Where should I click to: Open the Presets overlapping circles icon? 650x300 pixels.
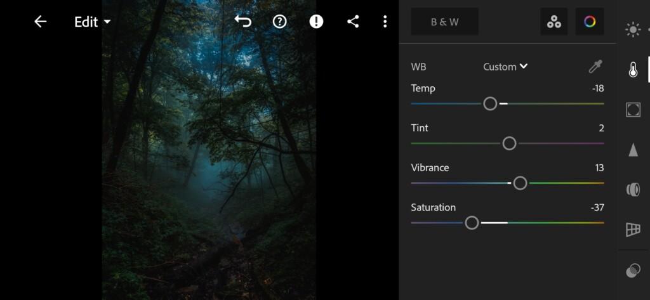tap(633, 271)
